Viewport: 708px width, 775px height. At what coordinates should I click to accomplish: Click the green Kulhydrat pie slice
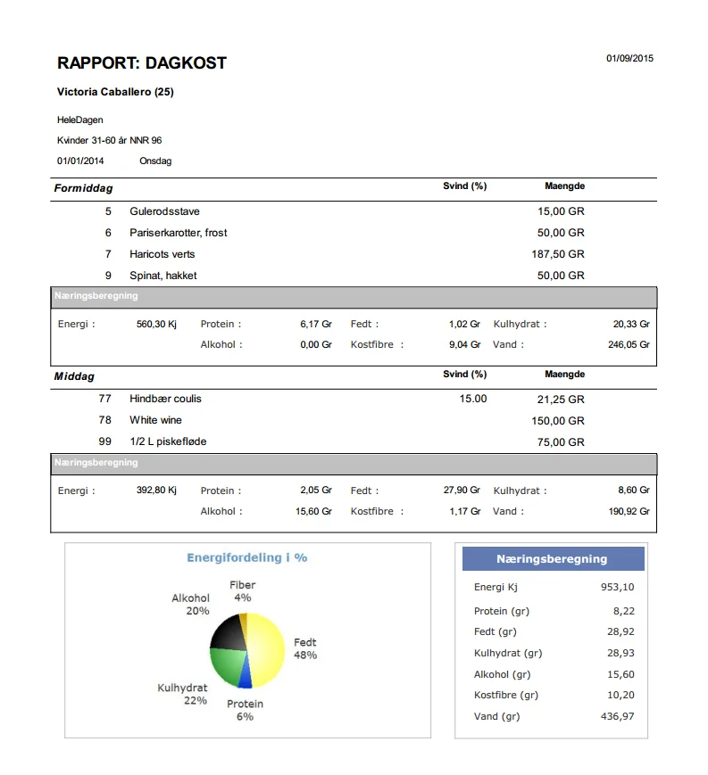(229, 666)
